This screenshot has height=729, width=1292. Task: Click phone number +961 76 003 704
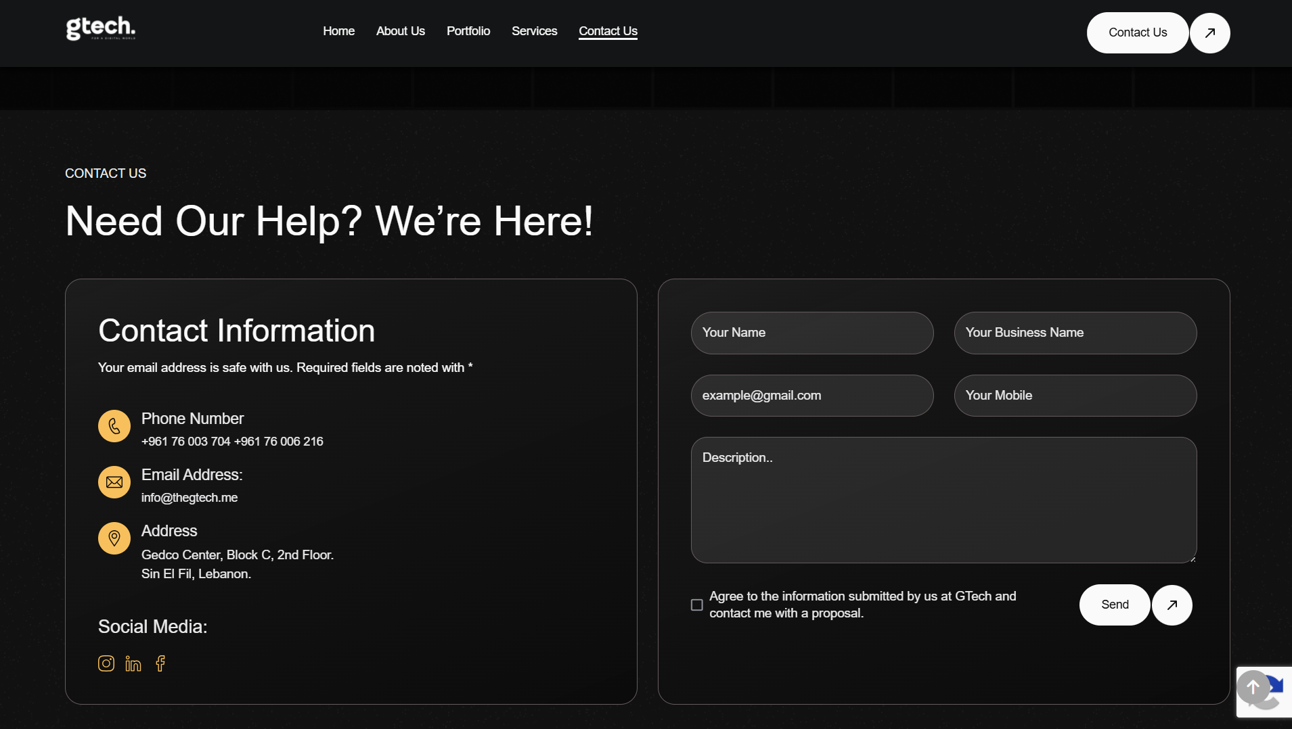(186, 442)
